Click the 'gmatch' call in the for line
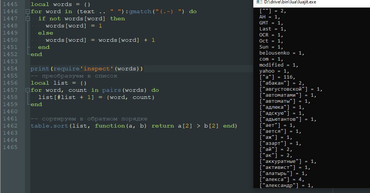 point(140,11)
